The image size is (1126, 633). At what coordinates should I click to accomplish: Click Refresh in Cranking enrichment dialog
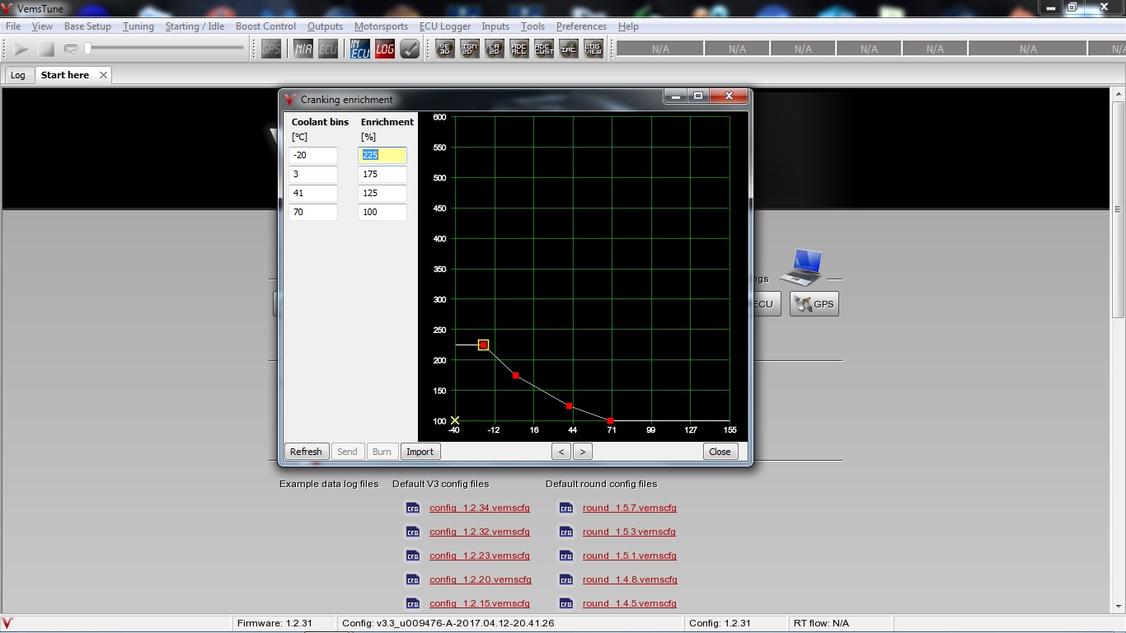[306, 452]
